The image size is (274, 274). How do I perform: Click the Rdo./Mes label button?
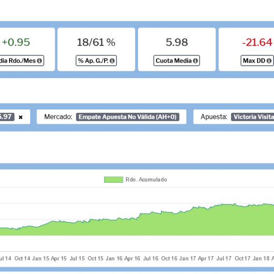(22, 61)
